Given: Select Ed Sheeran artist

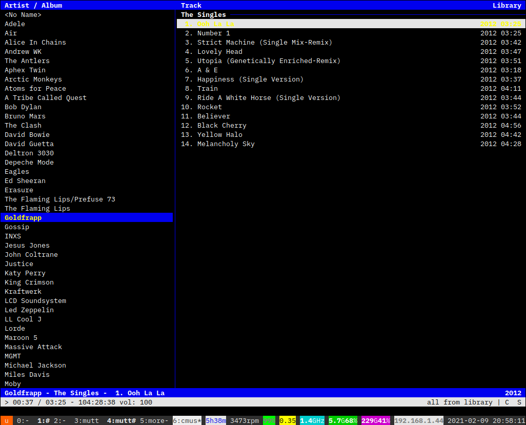Looking at the screenshot, I should pyautogui.click(x=87, y=181).
